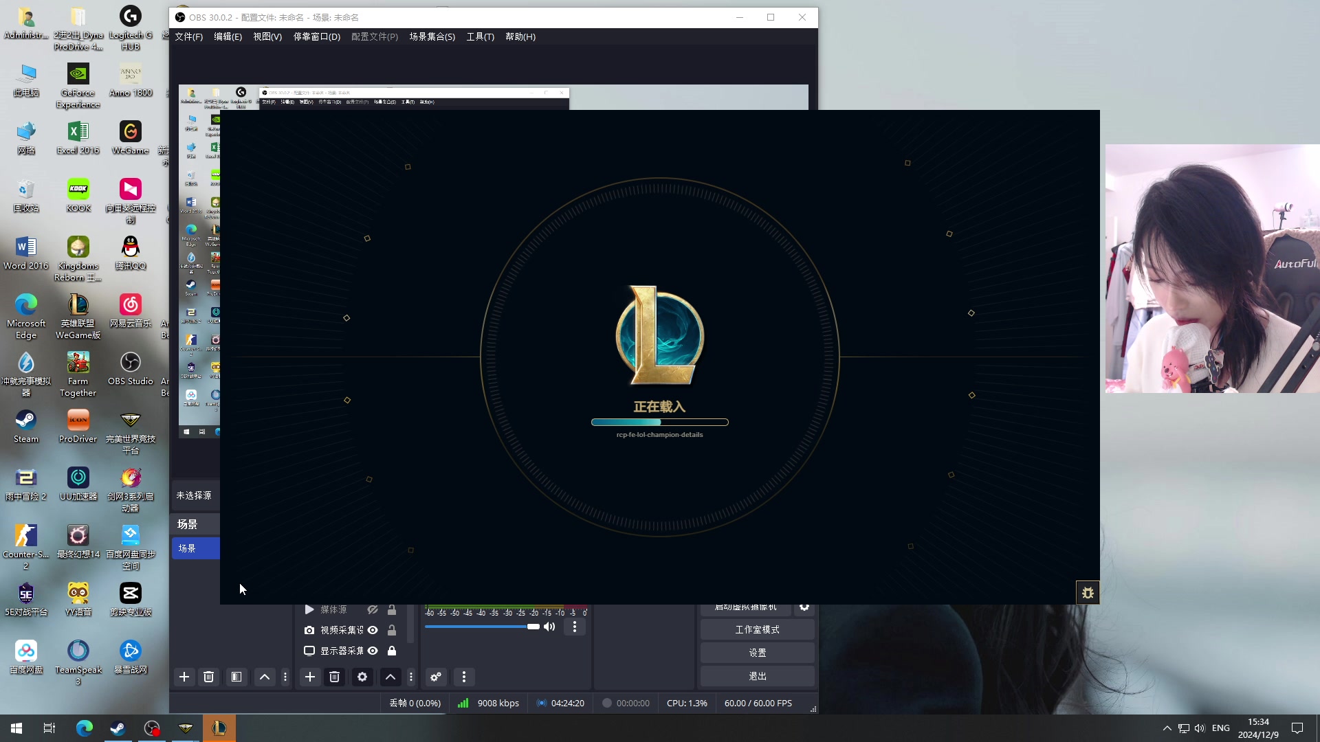Open the Logitech G HUB desktop shortcut
1320x742 pixels.
[x=130, y=28]
